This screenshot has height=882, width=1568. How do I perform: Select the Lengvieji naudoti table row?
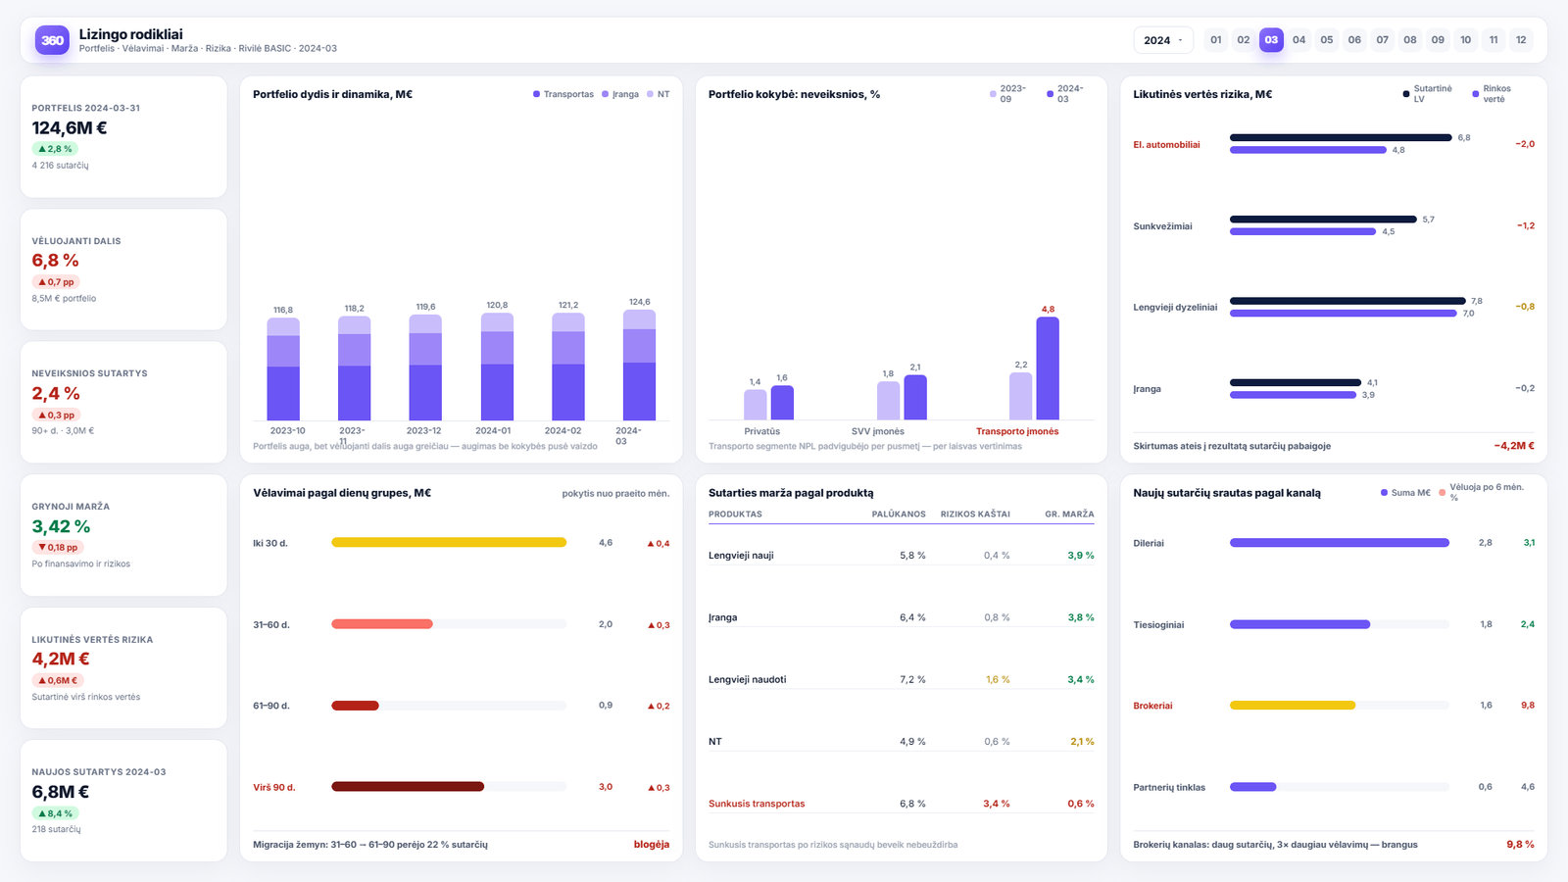(x=902, y=679)
